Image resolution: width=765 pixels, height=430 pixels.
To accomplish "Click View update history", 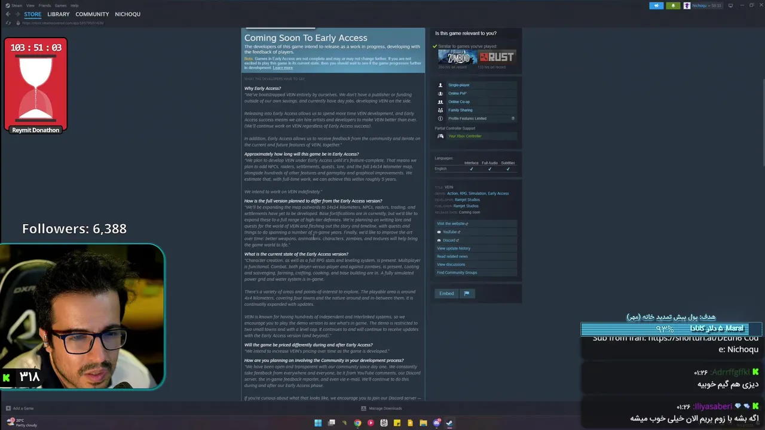I will (x=476, y=248).
